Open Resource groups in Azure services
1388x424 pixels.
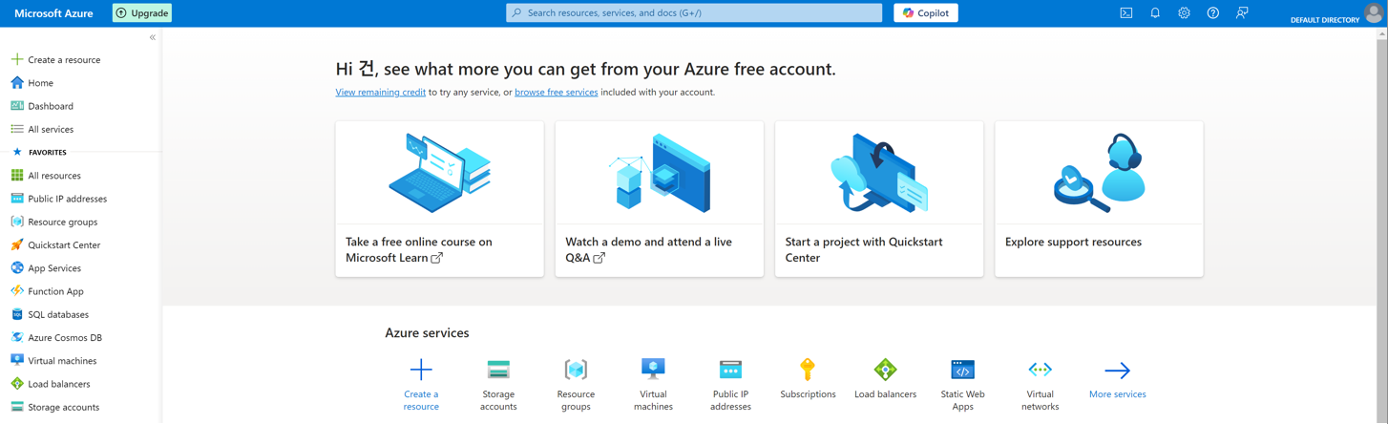(x=576, y=385)
